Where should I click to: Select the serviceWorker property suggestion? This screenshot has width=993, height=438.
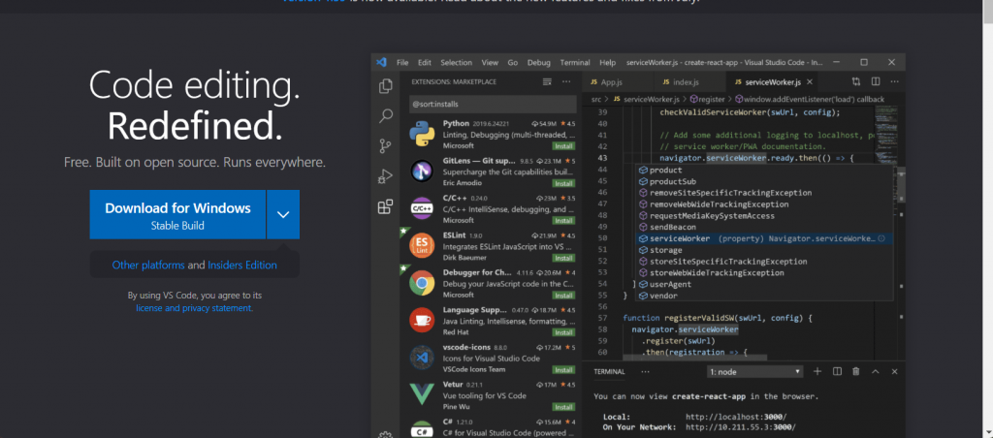764,238
